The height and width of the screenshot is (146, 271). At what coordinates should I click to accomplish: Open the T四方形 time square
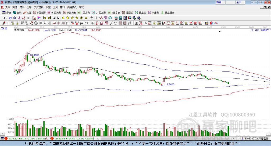click(84, 13)
